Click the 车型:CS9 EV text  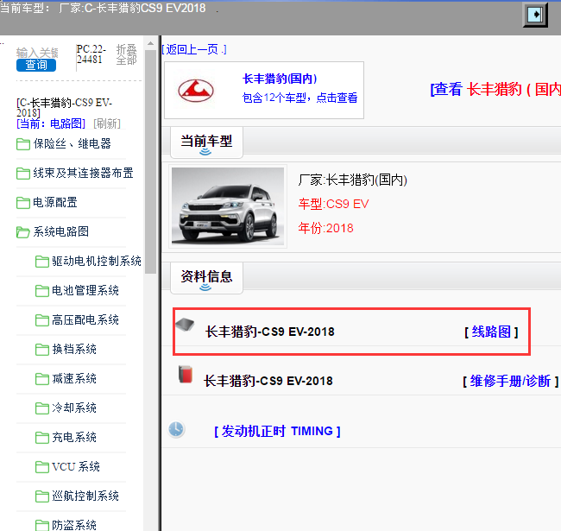[x=333, y=204]
